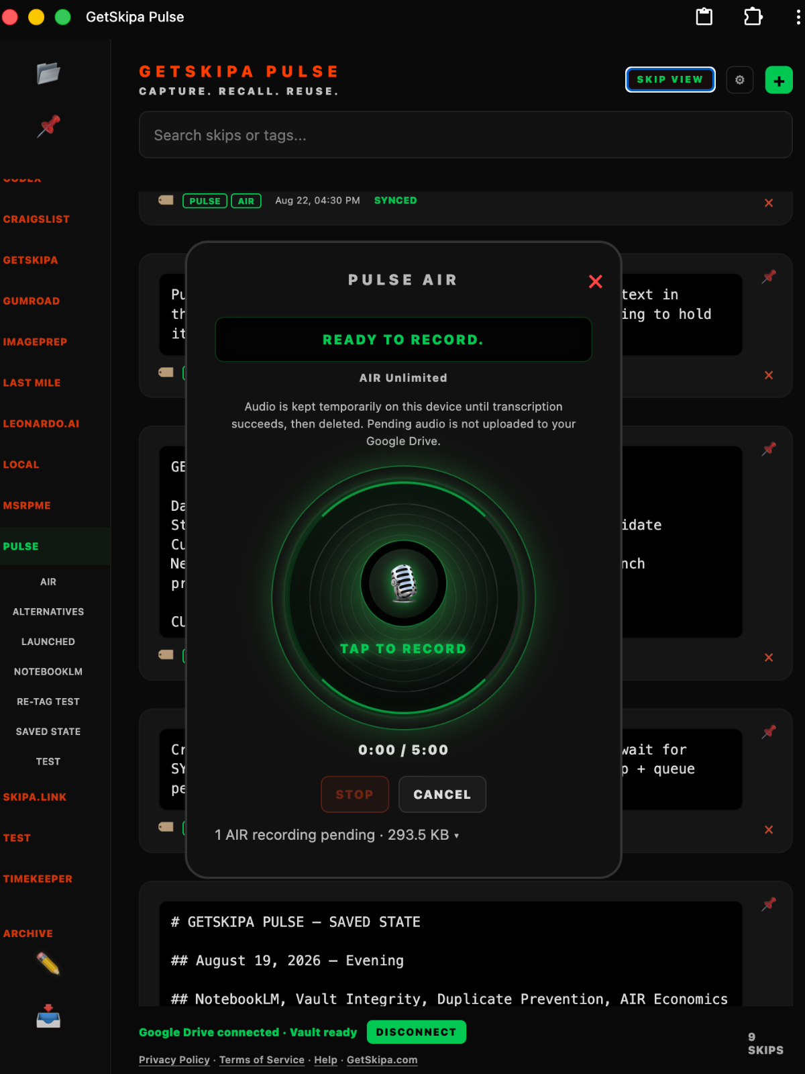The image size is (805, 1074).
Task: Delete the skip dated Aug 22, 04:30 PM
Action: [769, 203]
